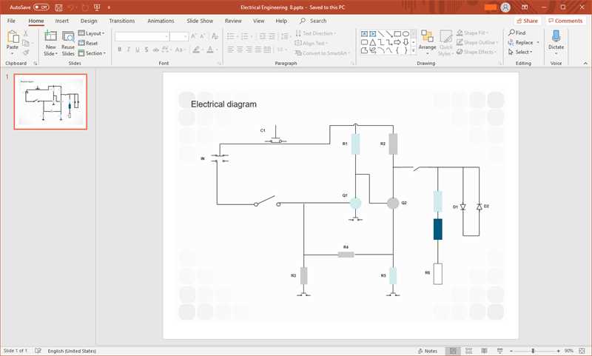The height and width of the screenshot is (356, 592).
Task: Switch to Reading View icon
Action: pyautogui.click(x=484, y=351)
